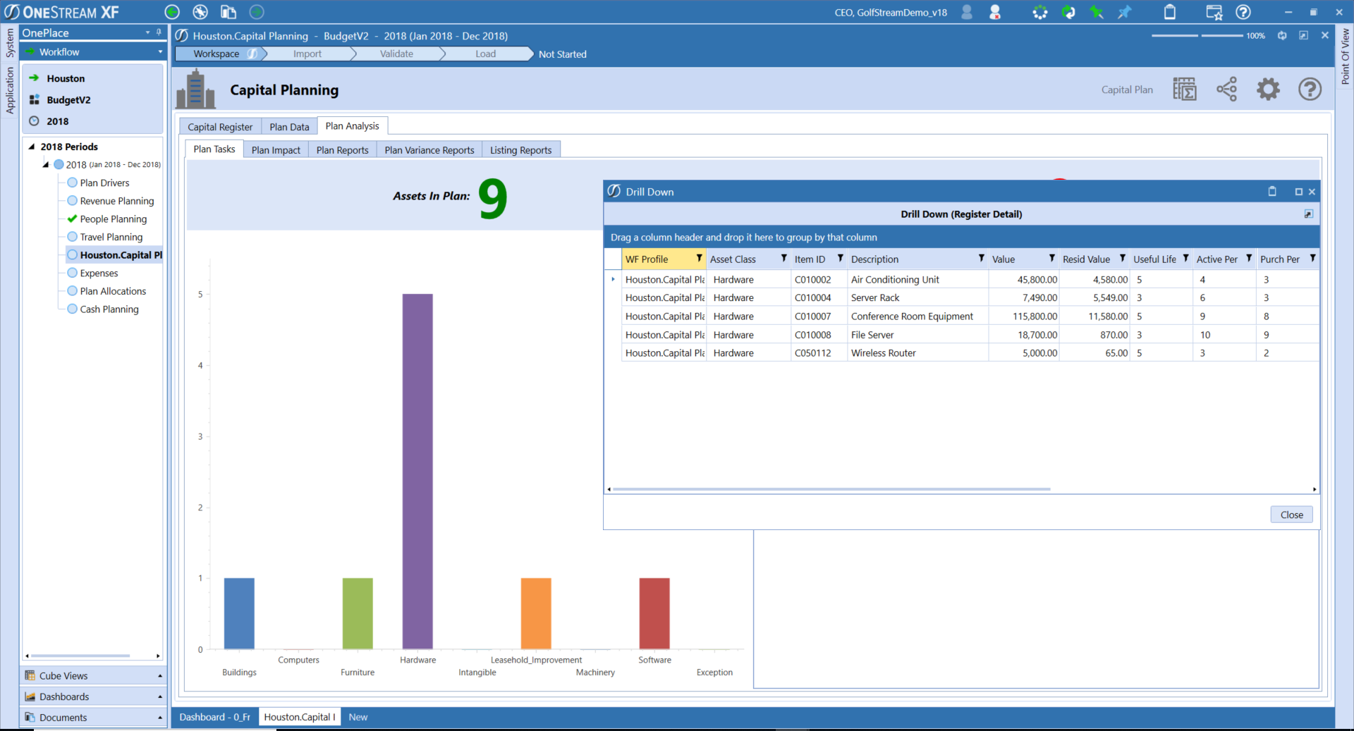The width and height of the screenshot is (1354, 731).
Task: Click the files icon in top toolbar
Action: click(x=228, y=12)
